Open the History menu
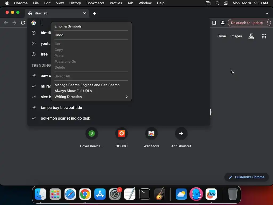The height and width of the screenshot is (205, 273). click(x=75, y=3)
